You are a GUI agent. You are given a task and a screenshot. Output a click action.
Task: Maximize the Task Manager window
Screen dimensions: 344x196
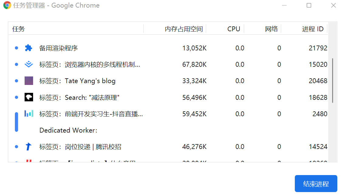(309, 5)
